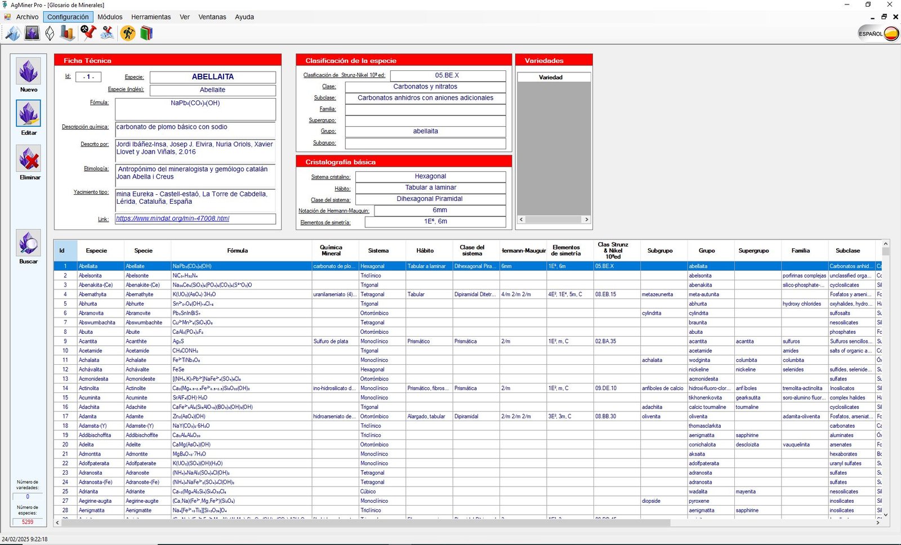Click the crystal outline toolbar icon
Screen dimensions: 901x545
pyautogui.click(x=50, y=33)
